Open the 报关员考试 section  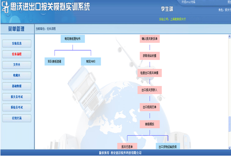point(17,97)
